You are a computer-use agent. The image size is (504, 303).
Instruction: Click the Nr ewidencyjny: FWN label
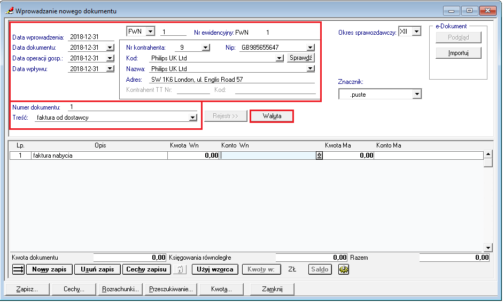(x=221, y=33)
